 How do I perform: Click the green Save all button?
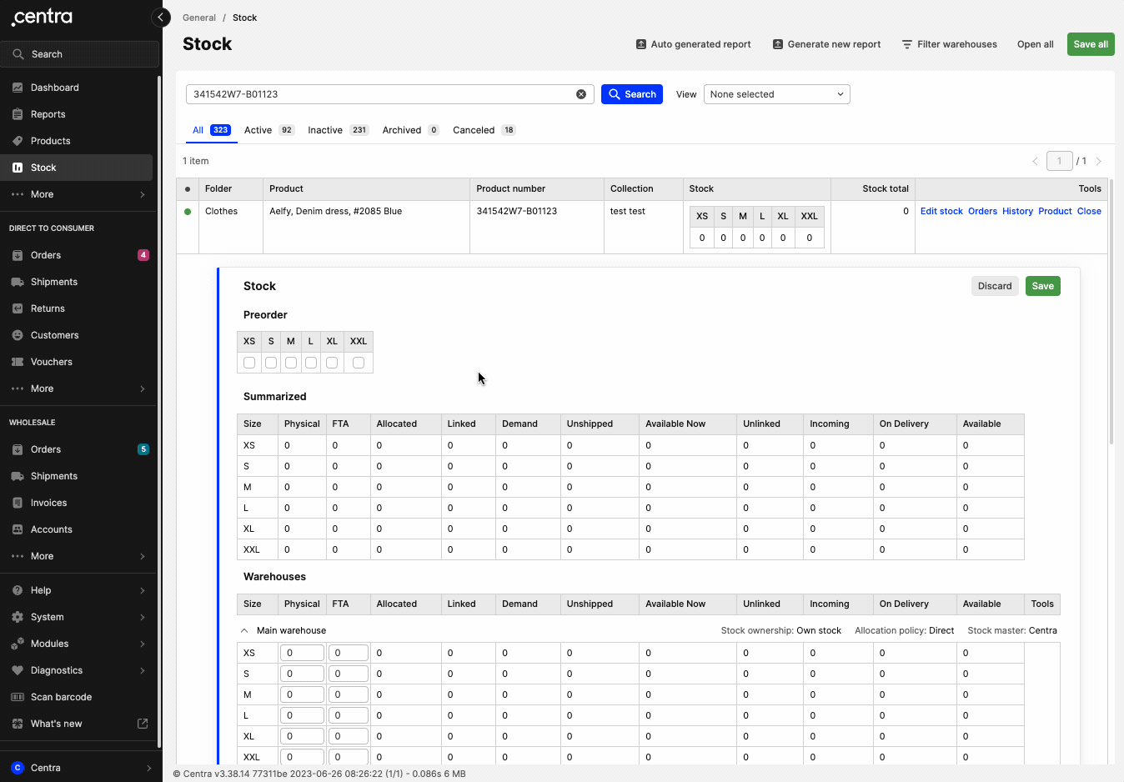[x=1090, y=44]
